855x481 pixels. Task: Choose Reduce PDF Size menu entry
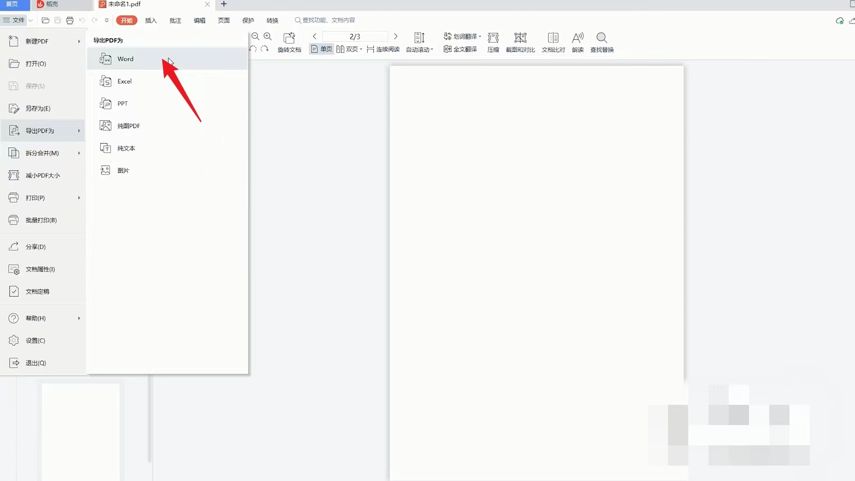(43, 175)
